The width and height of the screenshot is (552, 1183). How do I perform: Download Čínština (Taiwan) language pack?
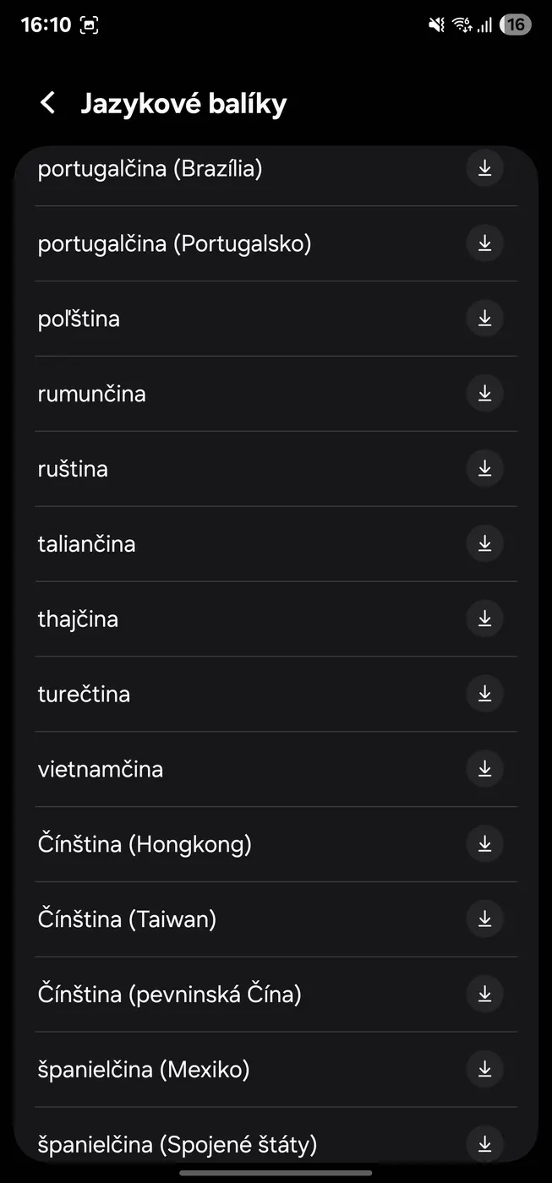click(484, 919)
